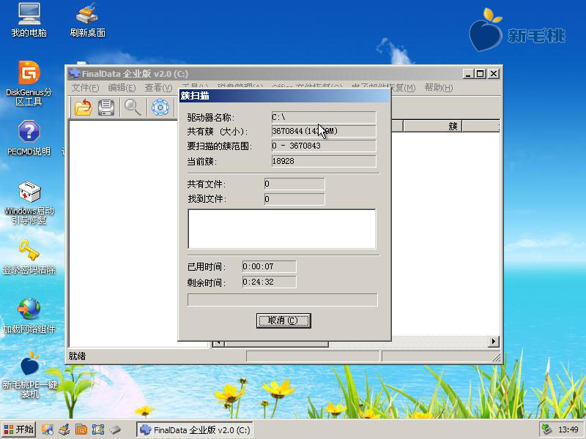Maximize the FinalData window
Screen dimensions: 586x439
(481, 74)
